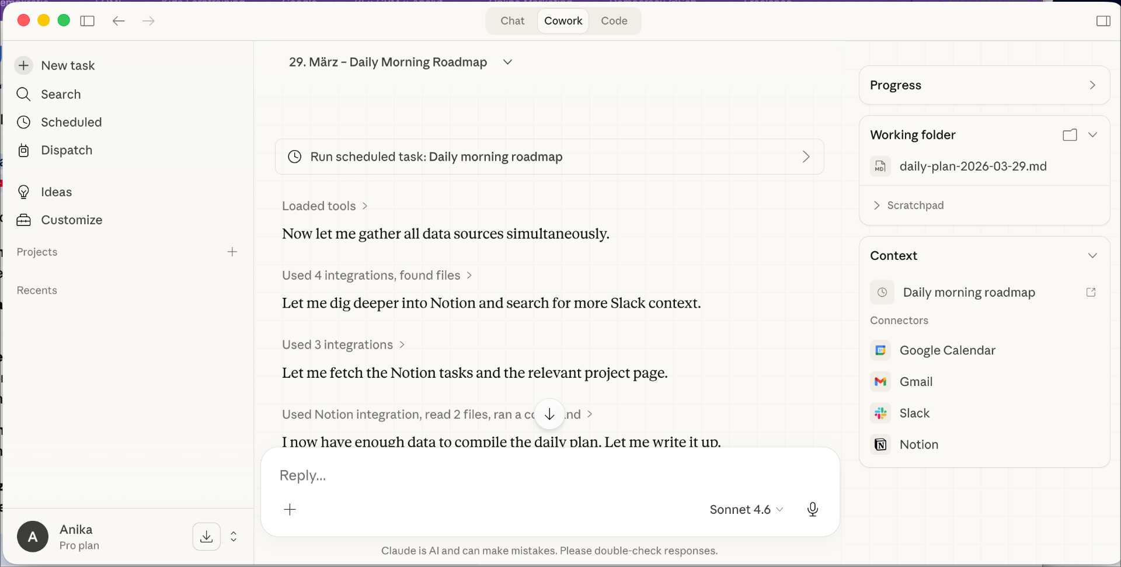This screenshot has height=567, width=1121.
Task: Open account switcher up-down chevrons
Action: pos(234,537)
